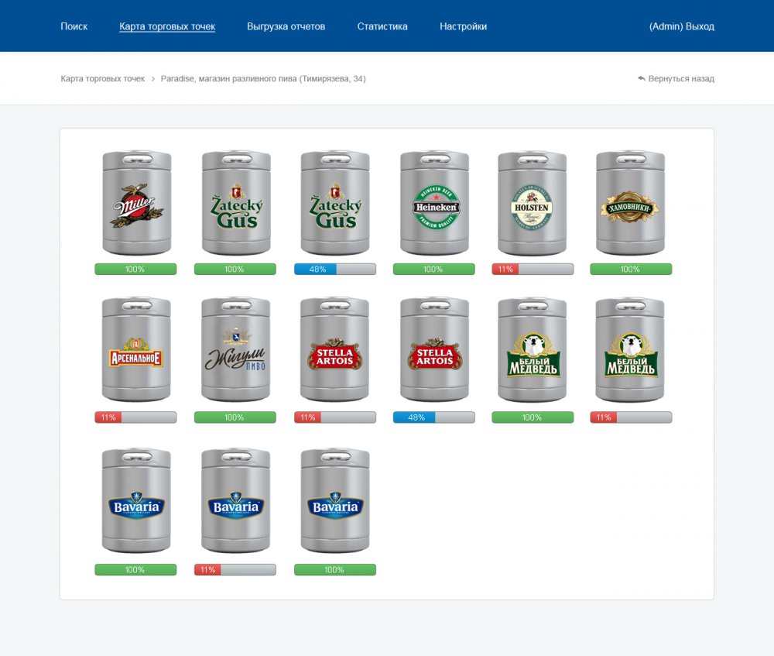This screenshot has width=774, height=656.
Task: Click the Хамовники 100% level bar
Action: tap(631, 270)
